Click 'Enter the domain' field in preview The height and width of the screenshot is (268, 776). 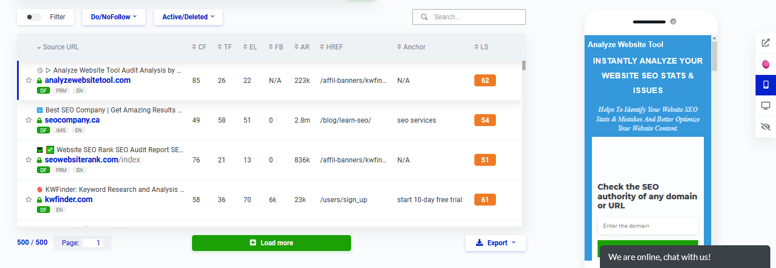pos(648,226)
